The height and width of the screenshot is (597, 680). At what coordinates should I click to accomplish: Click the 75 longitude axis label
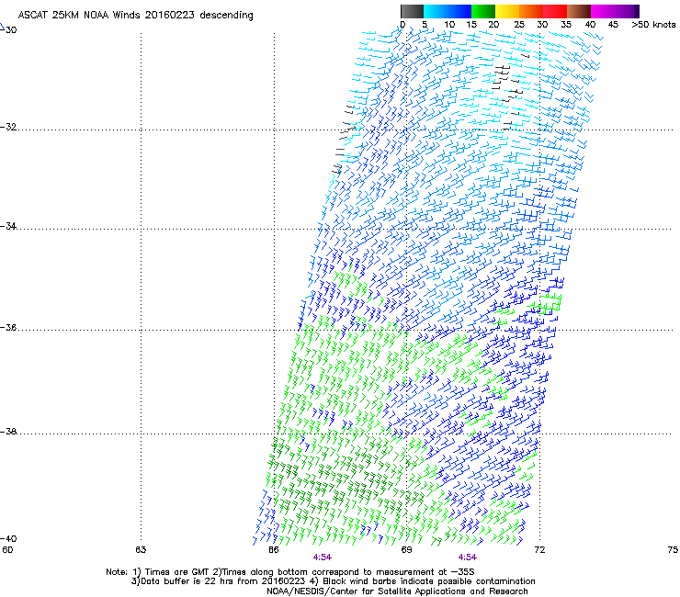673,550
